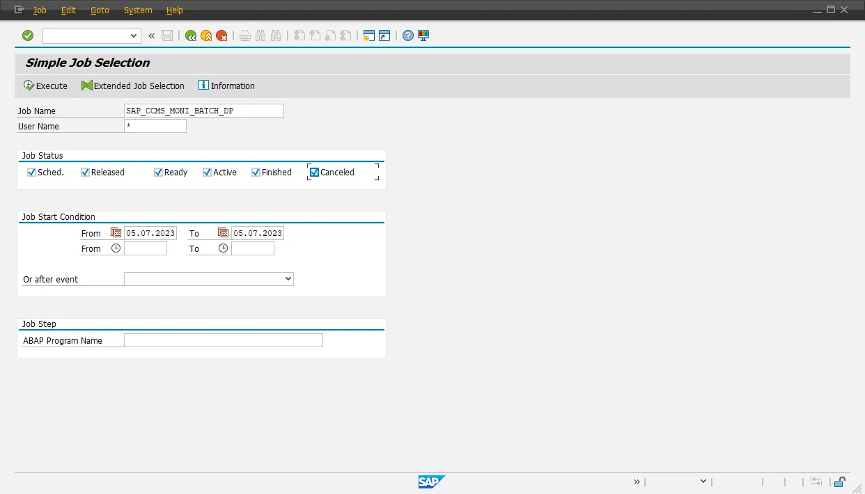This screenshot has width=865, height=494.
Task: Click the Extended Job Selection button
Action: (x=133, y=86)
